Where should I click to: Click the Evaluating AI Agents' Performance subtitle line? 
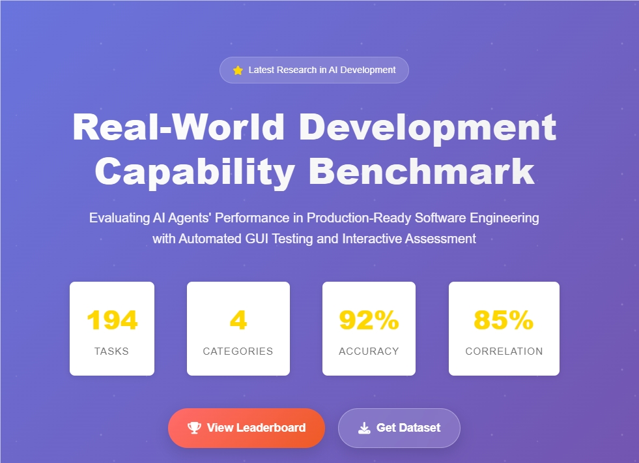[x=314, y=218]
